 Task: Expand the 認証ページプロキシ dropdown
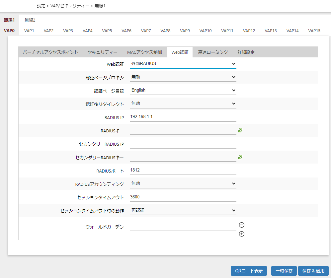[x=183, y=77]
